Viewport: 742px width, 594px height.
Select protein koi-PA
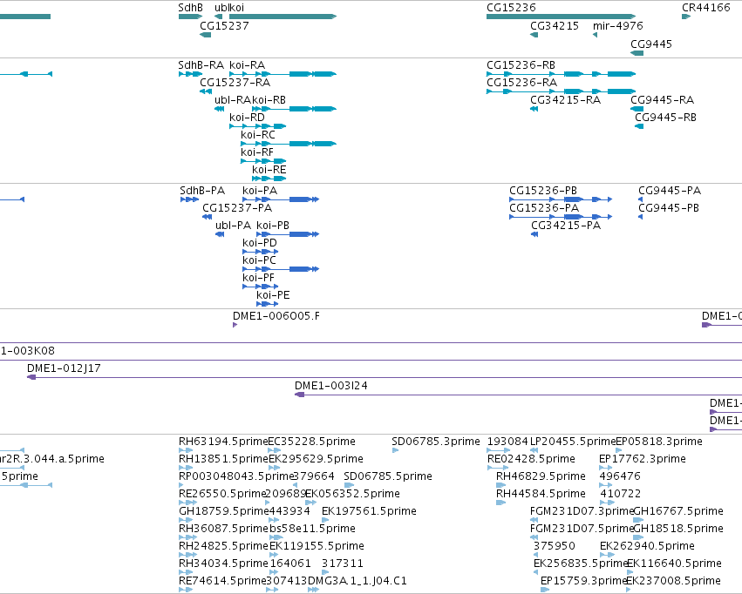(x=260, y=191)
